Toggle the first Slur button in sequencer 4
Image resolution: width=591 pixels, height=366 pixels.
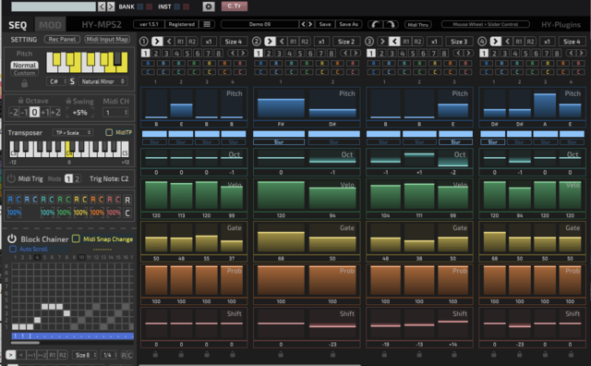point(492,142)
